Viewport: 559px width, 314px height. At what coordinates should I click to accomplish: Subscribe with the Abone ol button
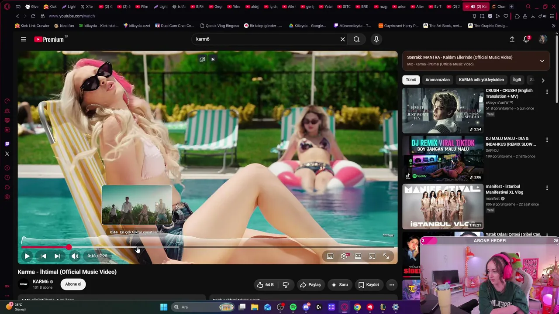tap(73, 284)
